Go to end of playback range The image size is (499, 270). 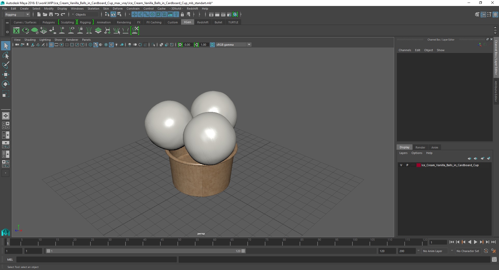pos(494,242)
